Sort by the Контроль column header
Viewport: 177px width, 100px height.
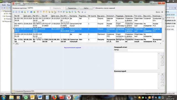[74, 16]
